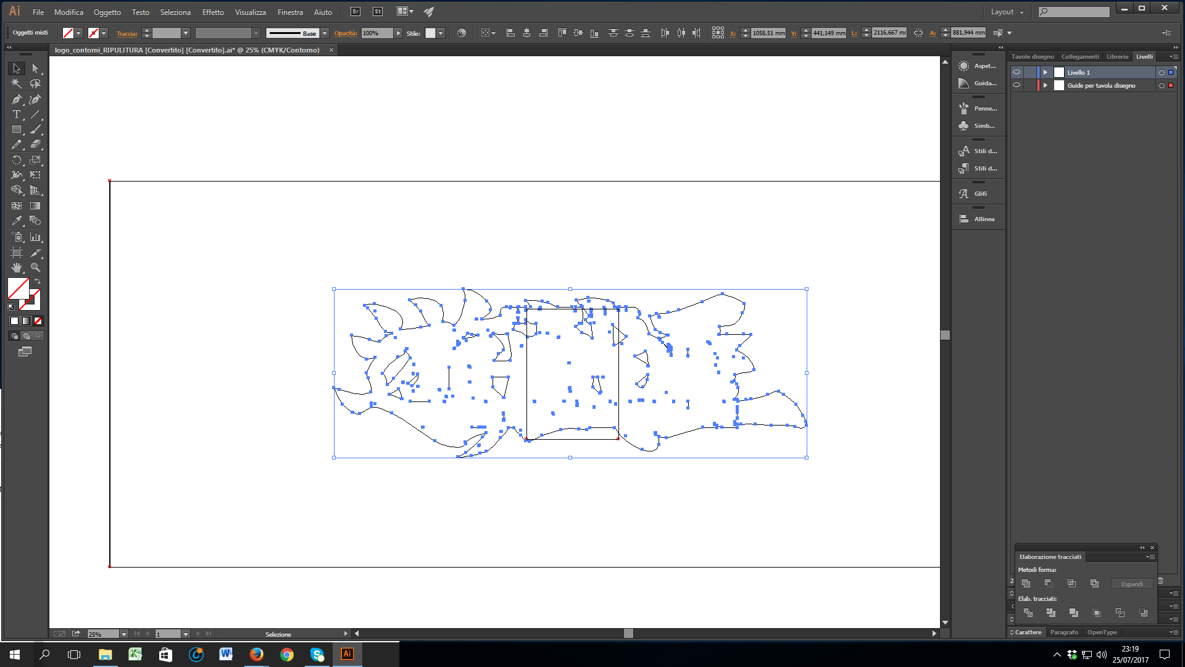Select the Magic Wand tool

coord(17,84)
